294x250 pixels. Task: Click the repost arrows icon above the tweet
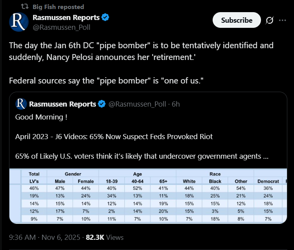24,7
